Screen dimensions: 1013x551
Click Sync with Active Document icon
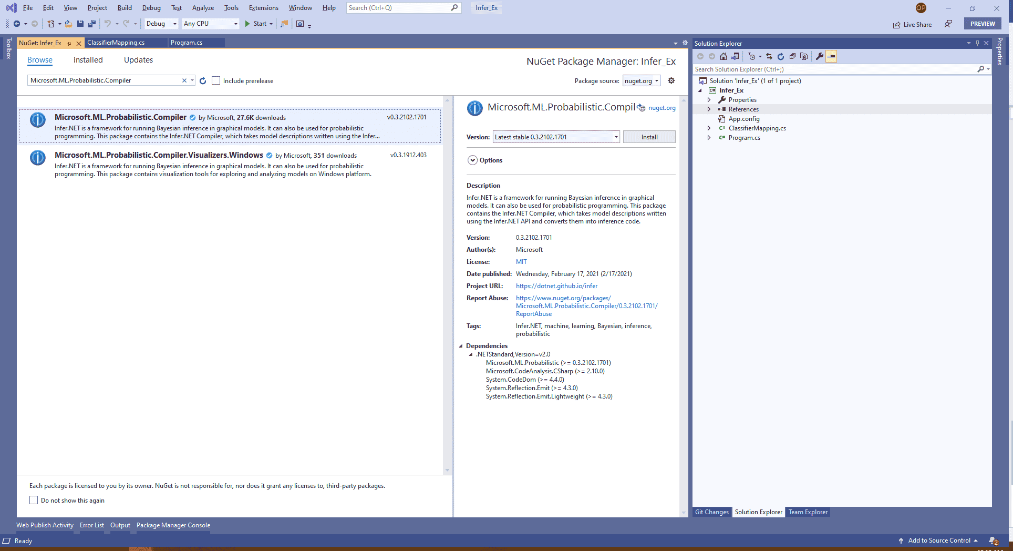(769, 56)
